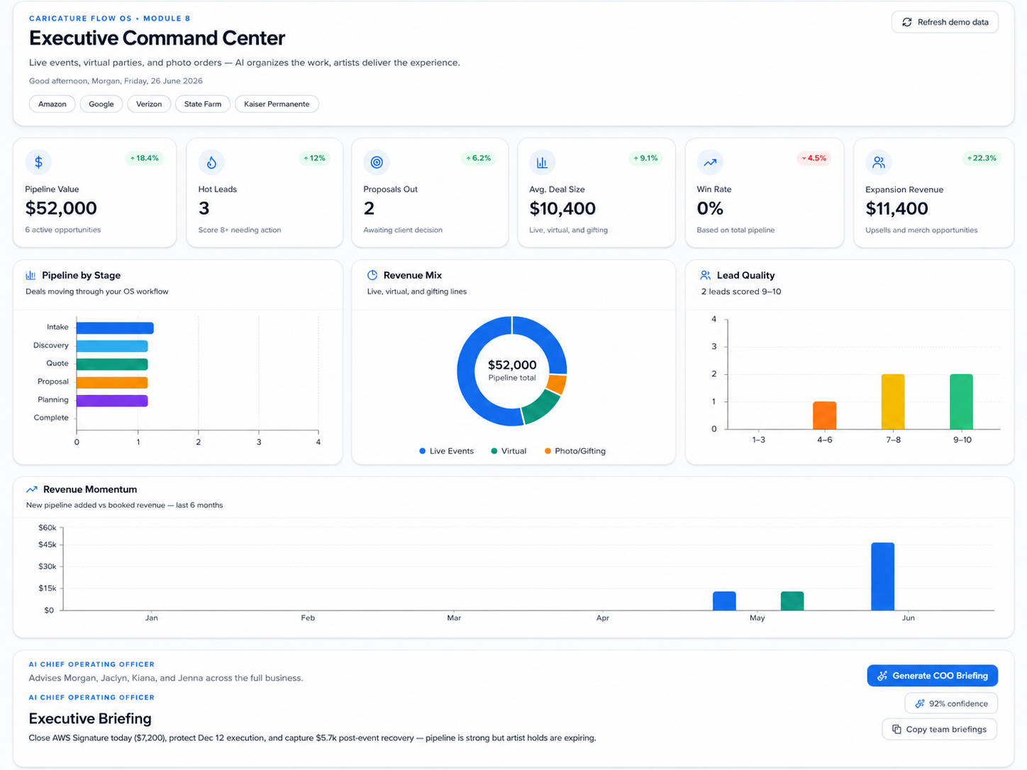Image resolution: width=1027 pixels, height=770 pixels.
Task: Click the trending arrow icon on Win Rate card
Action: [x=710, y=162]
